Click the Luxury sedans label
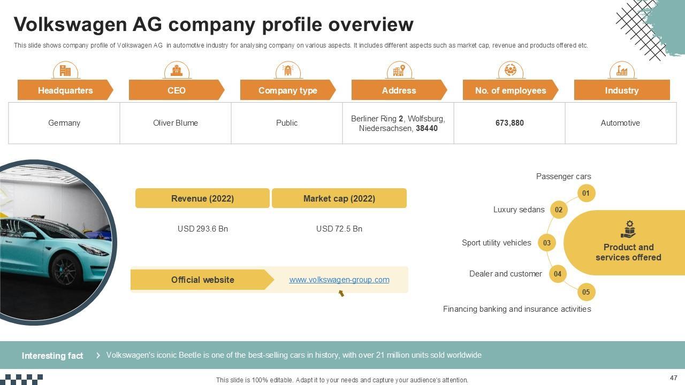Screen dimensions: 685x385 click(x=519, y=210)
